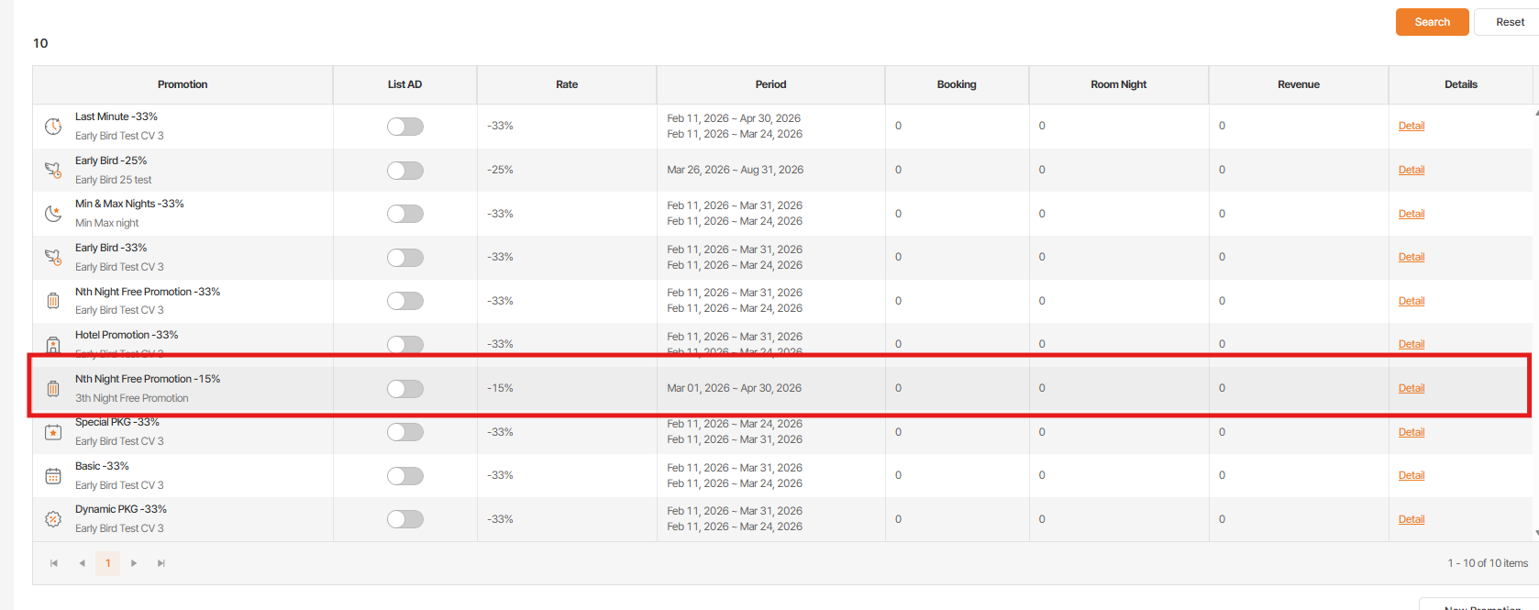Select page 1 in the pagination
1539x610 pixels.
click(107, 563)
